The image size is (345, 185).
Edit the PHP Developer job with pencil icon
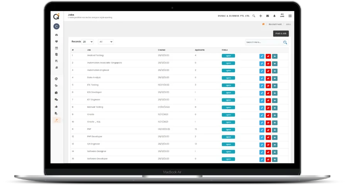[x=262, y=137]
